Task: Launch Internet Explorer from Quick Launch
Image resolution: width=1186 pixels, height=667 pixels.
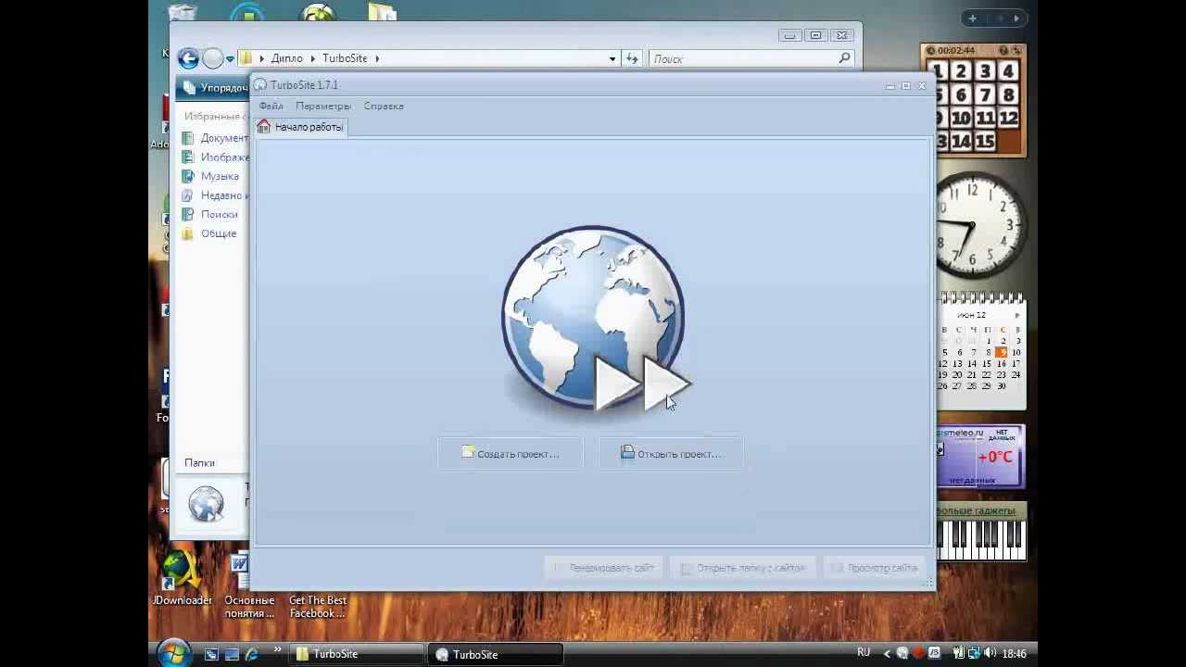Action: (252, 654)
